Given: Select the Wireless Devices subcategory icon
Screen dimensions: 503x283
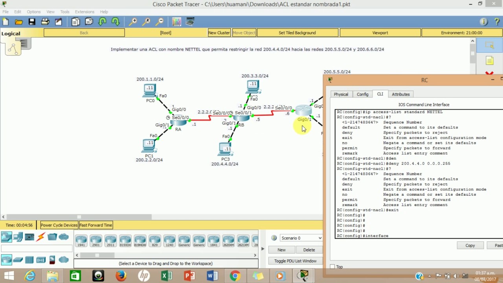Looking at the screenshot, I should [41, 260].
